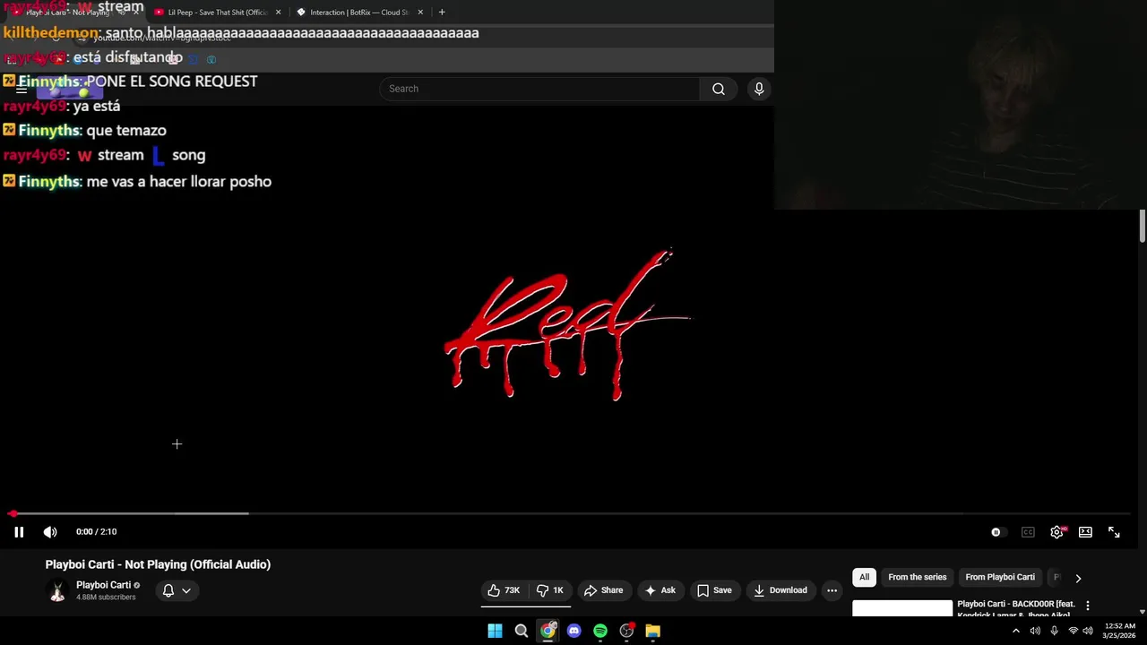The height and width of the screenshot is (645, 1147).
Task: Click the 4.88M subscribers text
Action: tap(106, 598)
